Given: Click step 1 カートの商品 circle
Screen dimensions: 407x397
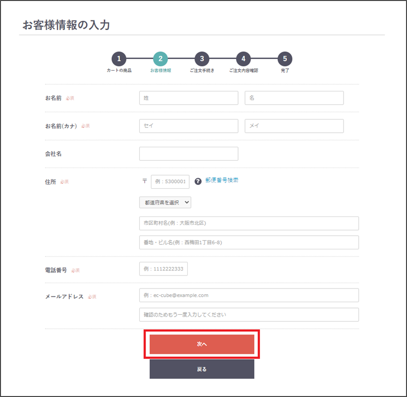Looking at the screenshot, I should (119, 59).
